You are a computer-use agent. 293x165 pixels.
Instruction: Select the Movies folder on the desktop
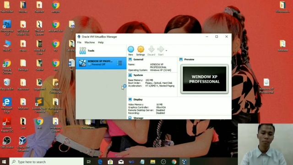pyautogui.click(x=23, y=7)
